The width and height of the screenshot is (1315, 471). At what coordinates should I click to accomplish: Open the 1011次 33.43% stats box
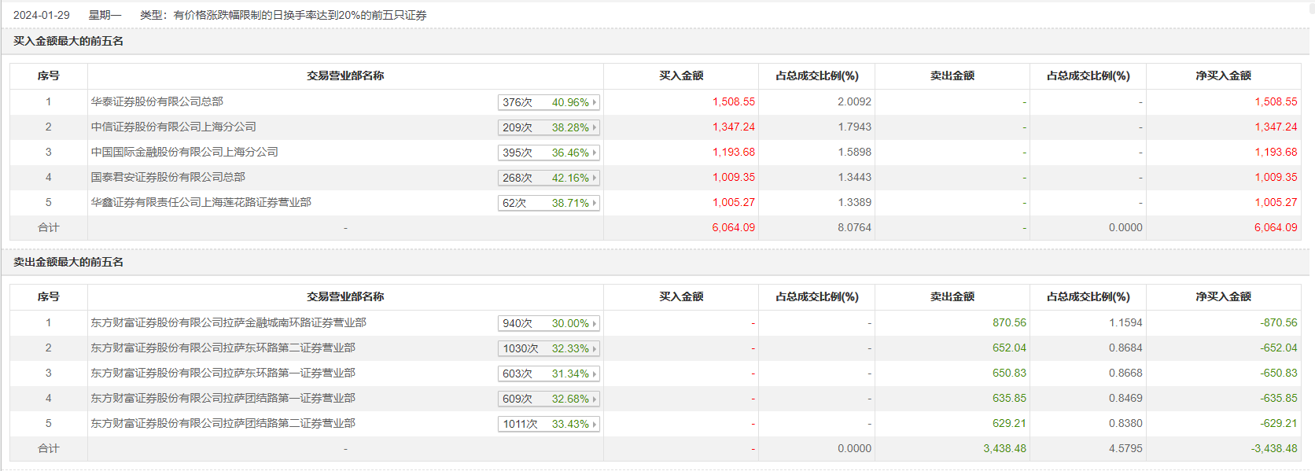(x=548, y=424)
